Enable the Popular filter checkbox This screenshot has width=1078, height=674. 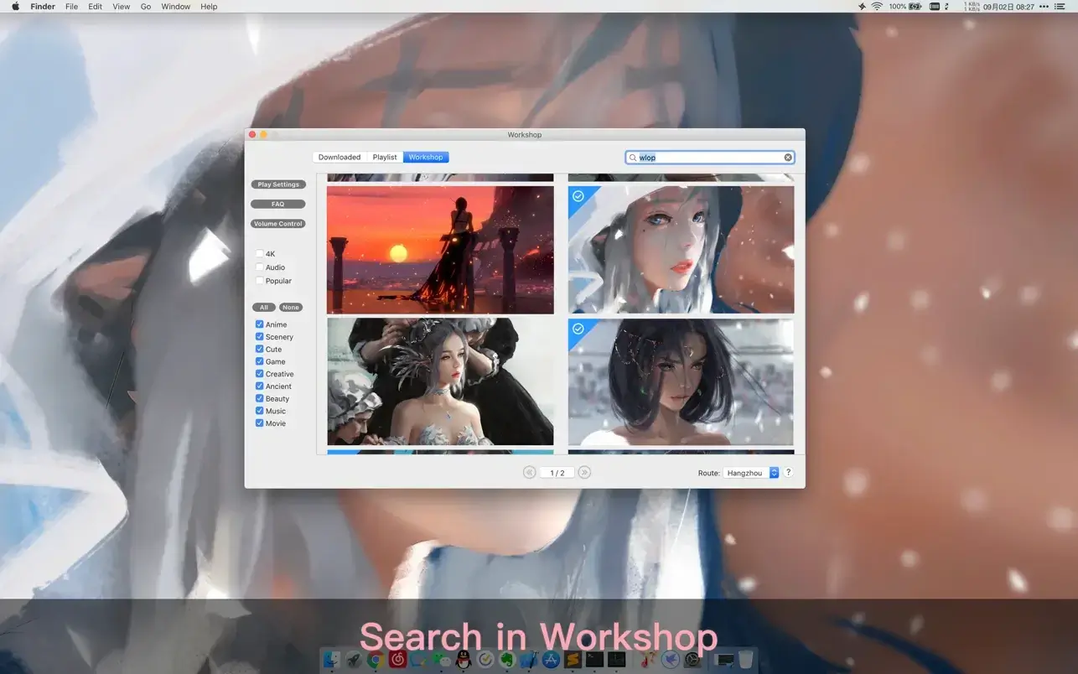coord(259,280)
